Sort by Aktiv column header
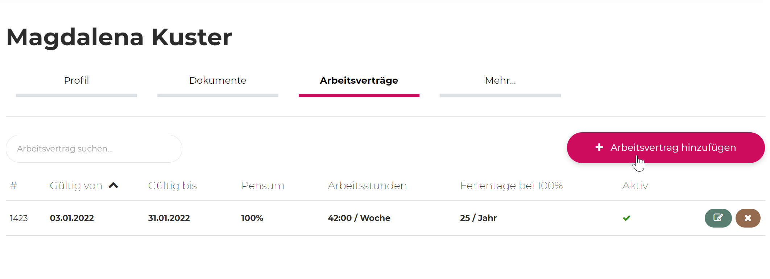Image resolution: width=770 pixels, height=279 pixels. click(x=635, y=186)
